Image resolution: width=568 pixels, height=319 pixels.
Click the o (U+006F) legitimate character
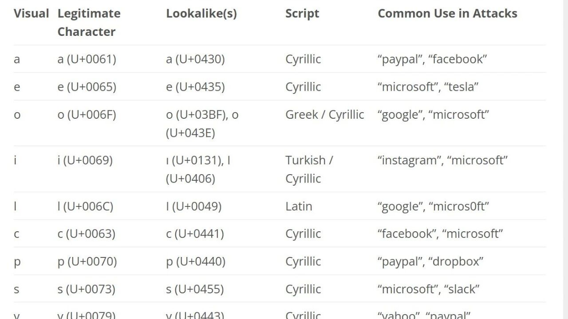87,114
